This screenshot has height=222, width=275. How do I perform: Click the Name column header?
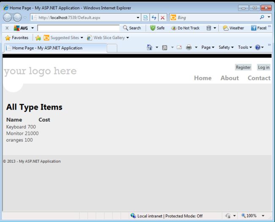click(14, 120)
